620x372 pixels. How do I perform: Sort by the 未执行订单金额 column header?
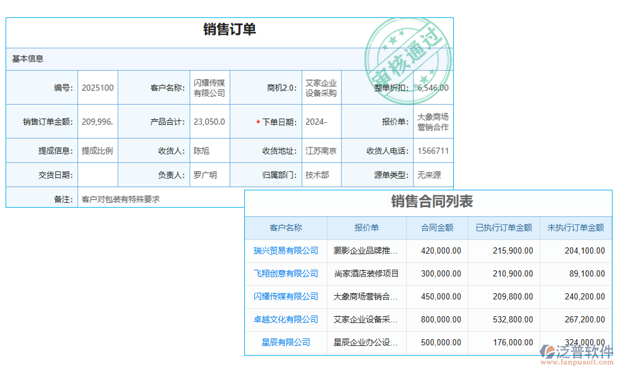(x=577, y=228)
